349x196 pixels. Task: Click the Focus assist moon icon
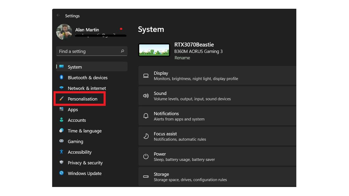click(x=146, y=136)
